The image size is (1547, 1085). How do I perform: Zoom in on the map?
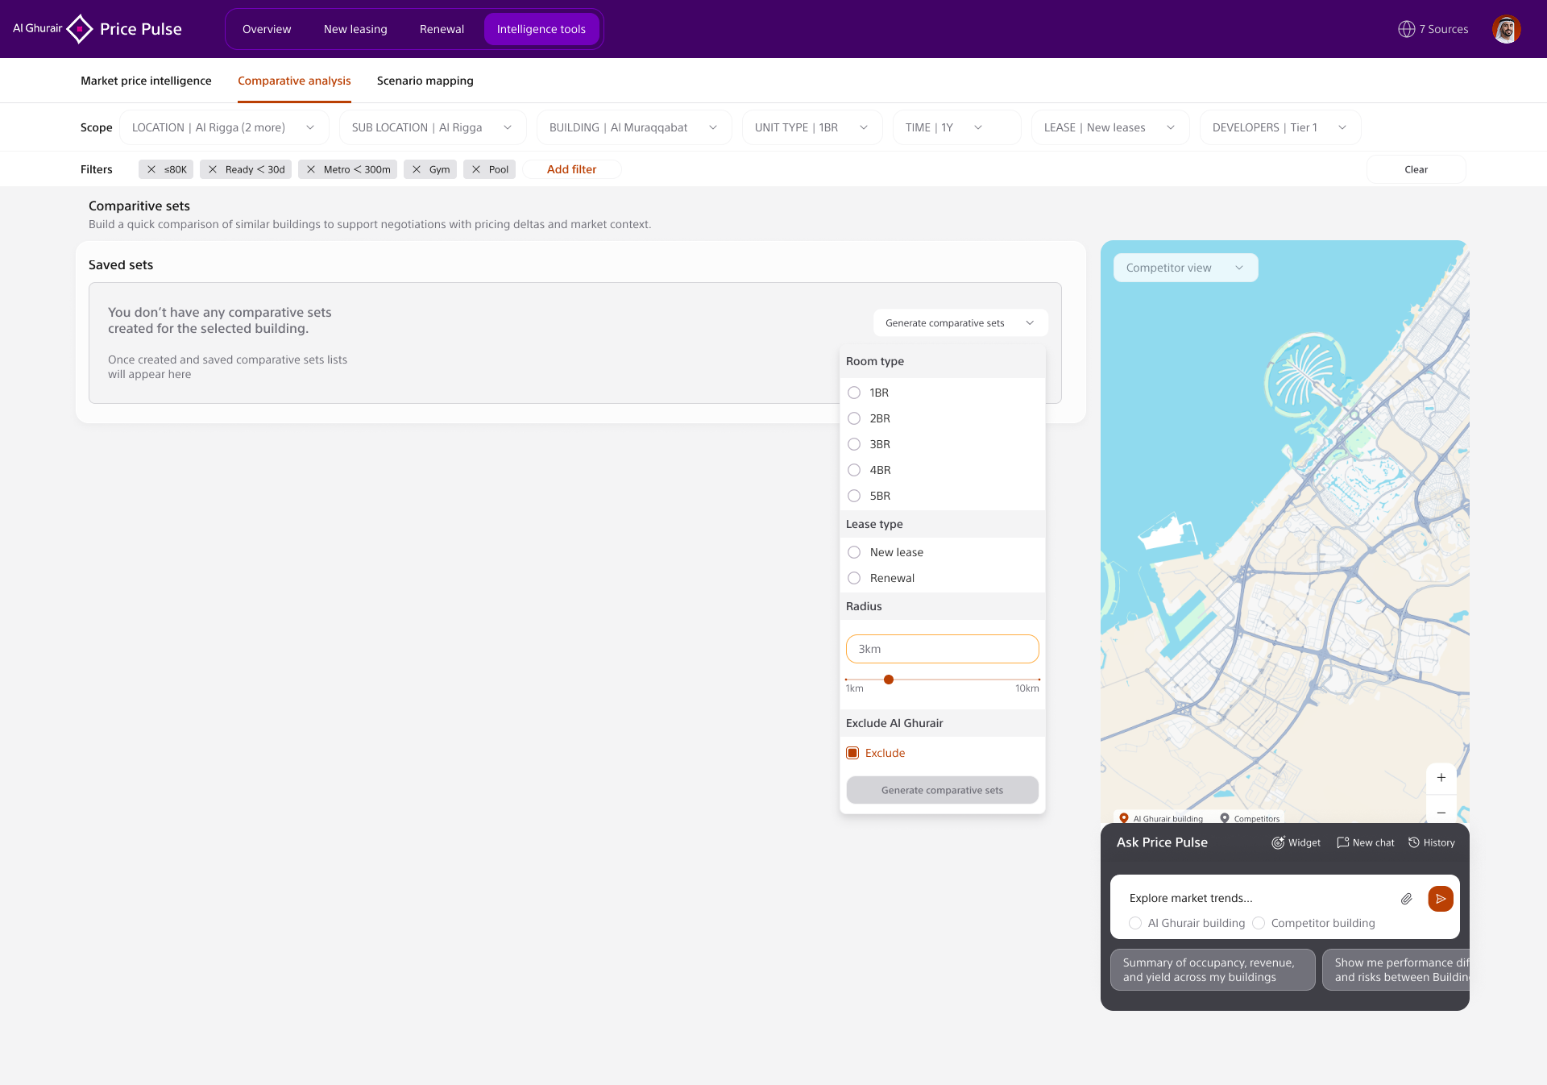click(1441, 778)
